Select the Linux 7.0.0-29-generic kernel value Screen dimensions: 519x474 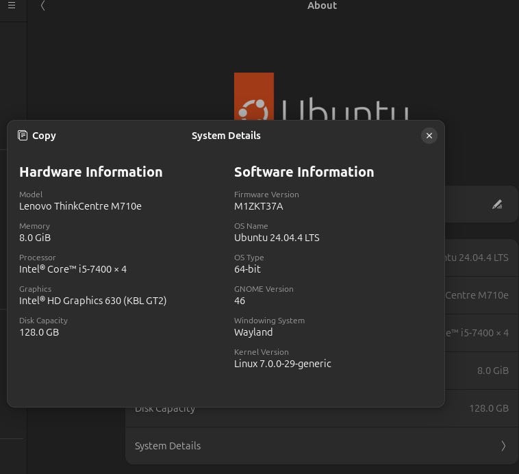tap(282, 364)
